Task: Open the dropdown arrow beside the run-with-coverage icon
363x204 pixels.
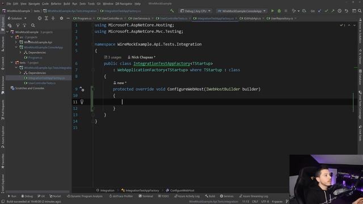Action: tap(298, 11)
